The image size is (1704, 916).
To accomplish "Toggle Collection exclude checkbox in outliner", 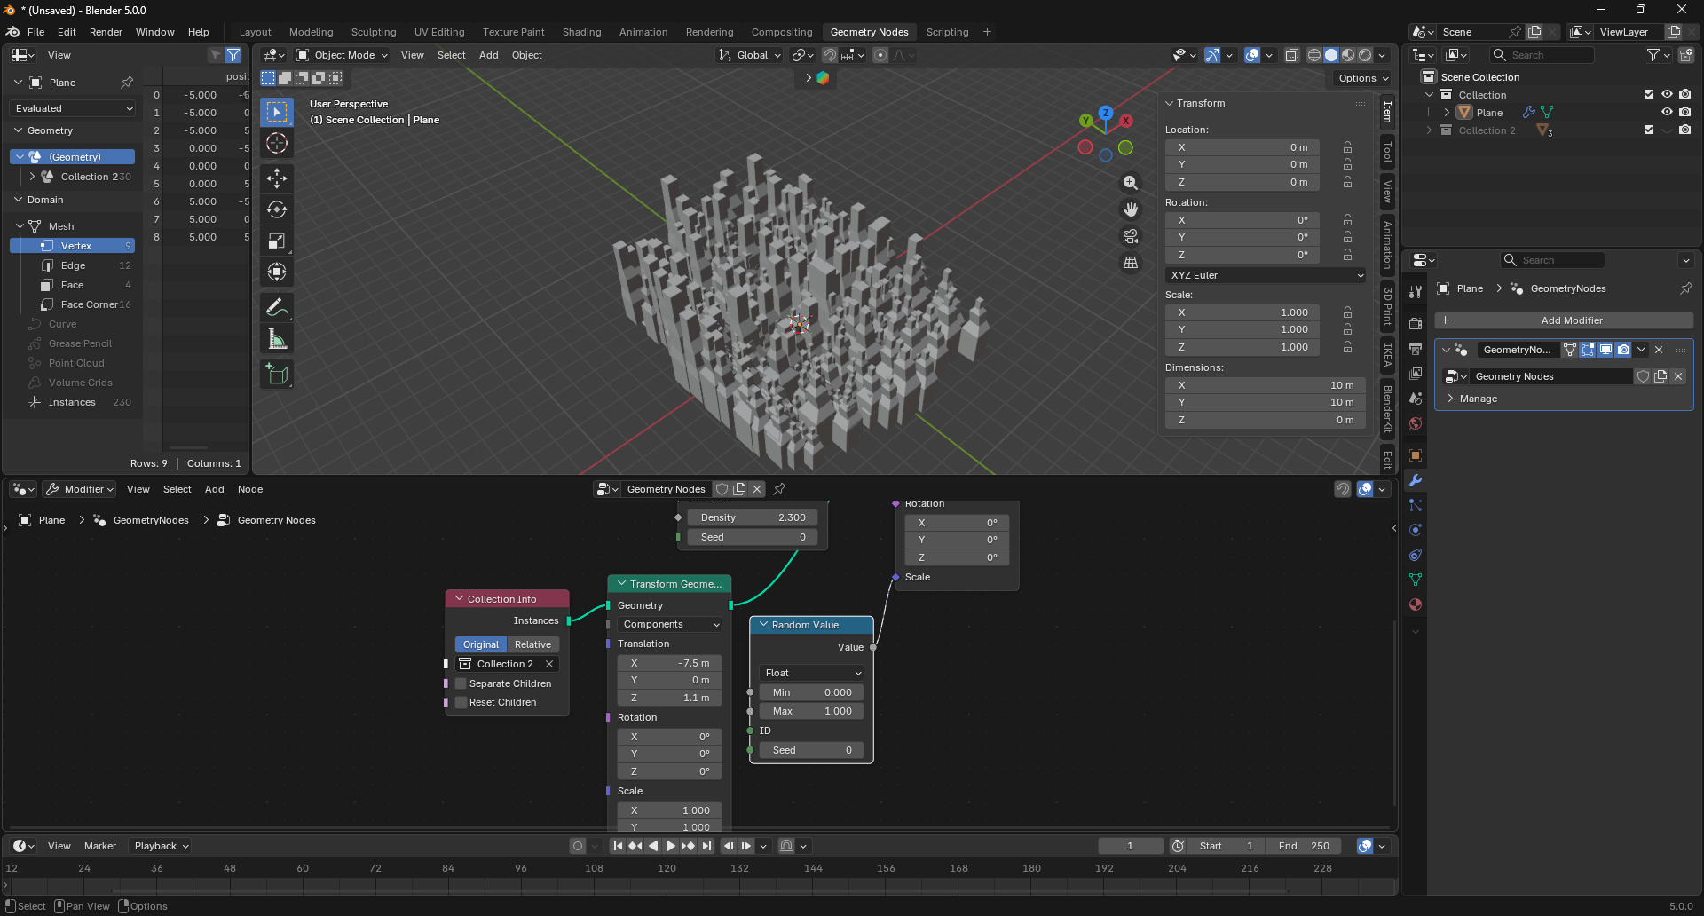I will (x=1649, y=95).
